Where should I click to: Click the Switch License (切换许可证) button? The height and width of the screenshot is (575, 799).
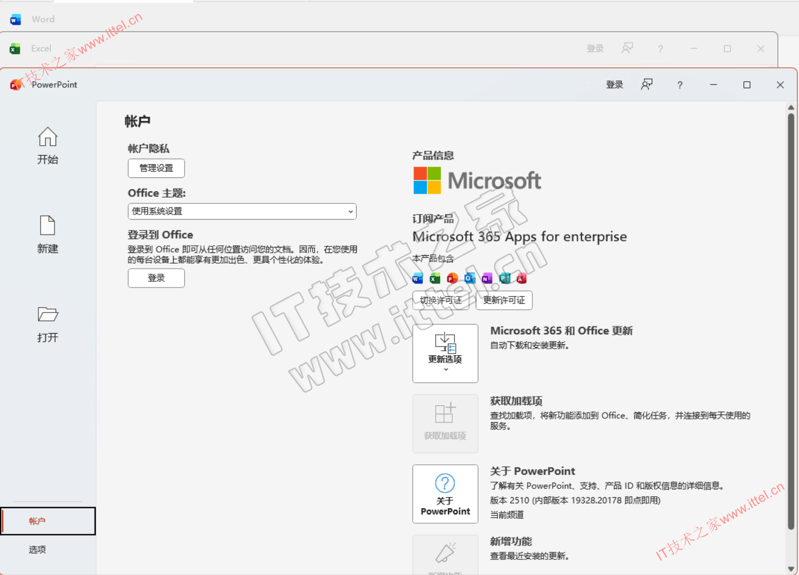441,300
